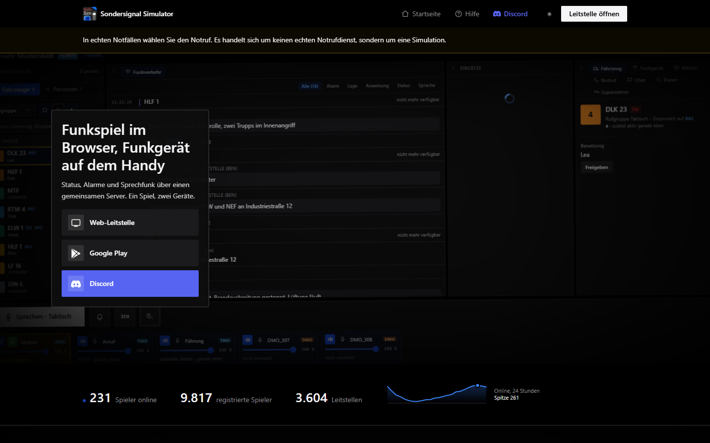The height and width of the screenshot is (443, 710).
Task: Click microphone icon of DMO_307 channel
Action: coord(260,340)
